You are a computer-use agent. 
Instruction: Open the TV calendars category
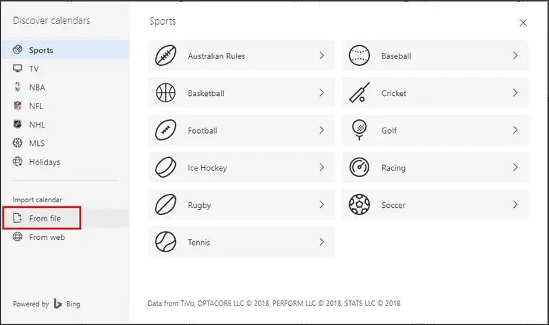tap(34, 69)
